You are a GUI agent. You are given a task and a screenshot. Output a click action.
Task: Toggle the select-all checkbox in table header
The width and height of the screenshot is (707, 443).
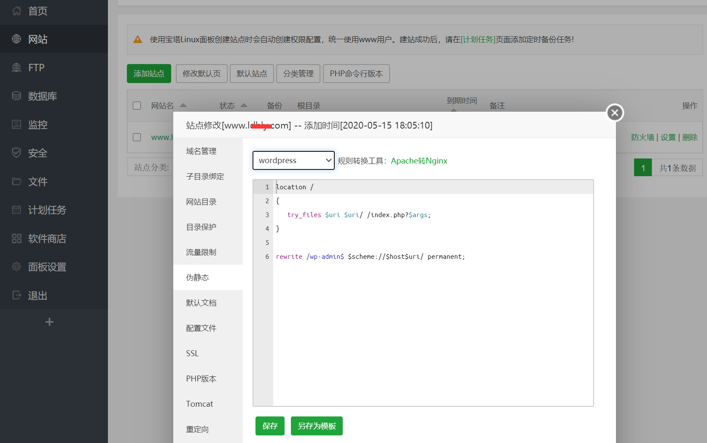click(137, 105)
